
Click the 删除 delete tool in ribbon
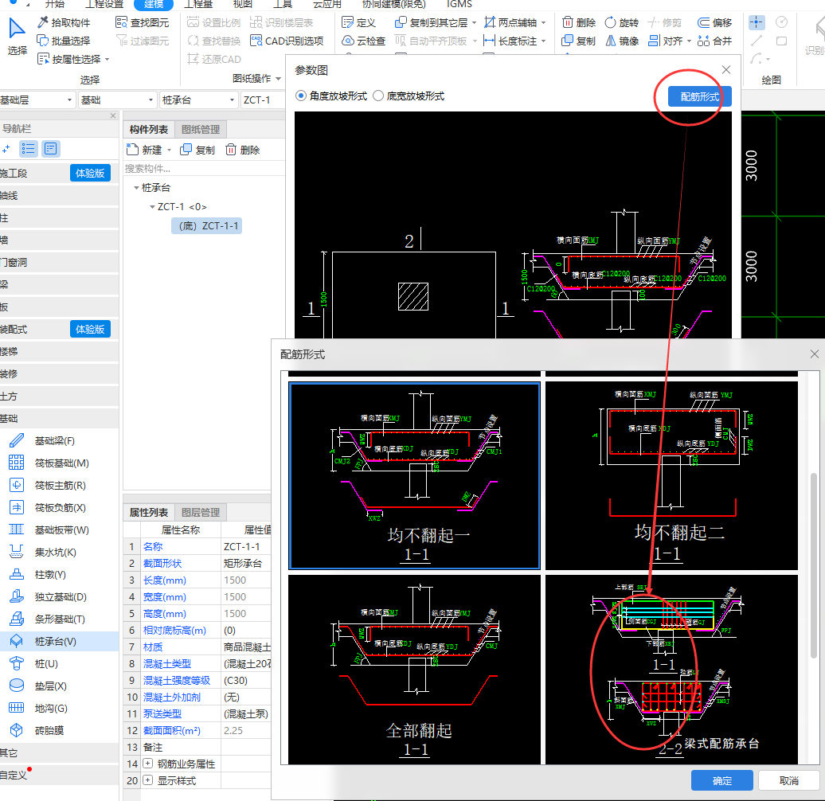click(579, 22)
